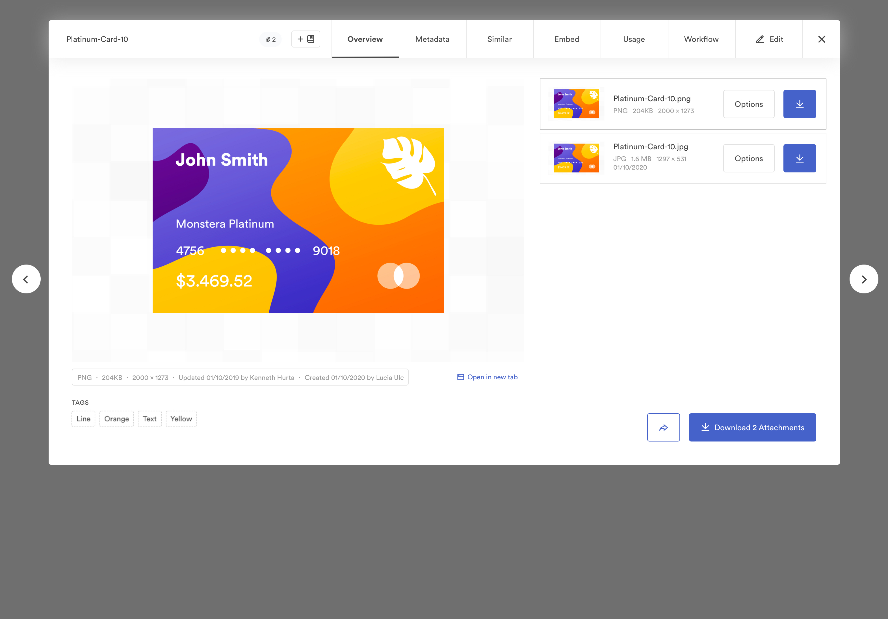This screenshot has width=888, height=619.
Task: Open the Overview tab
Action: [x=365, y=39]
